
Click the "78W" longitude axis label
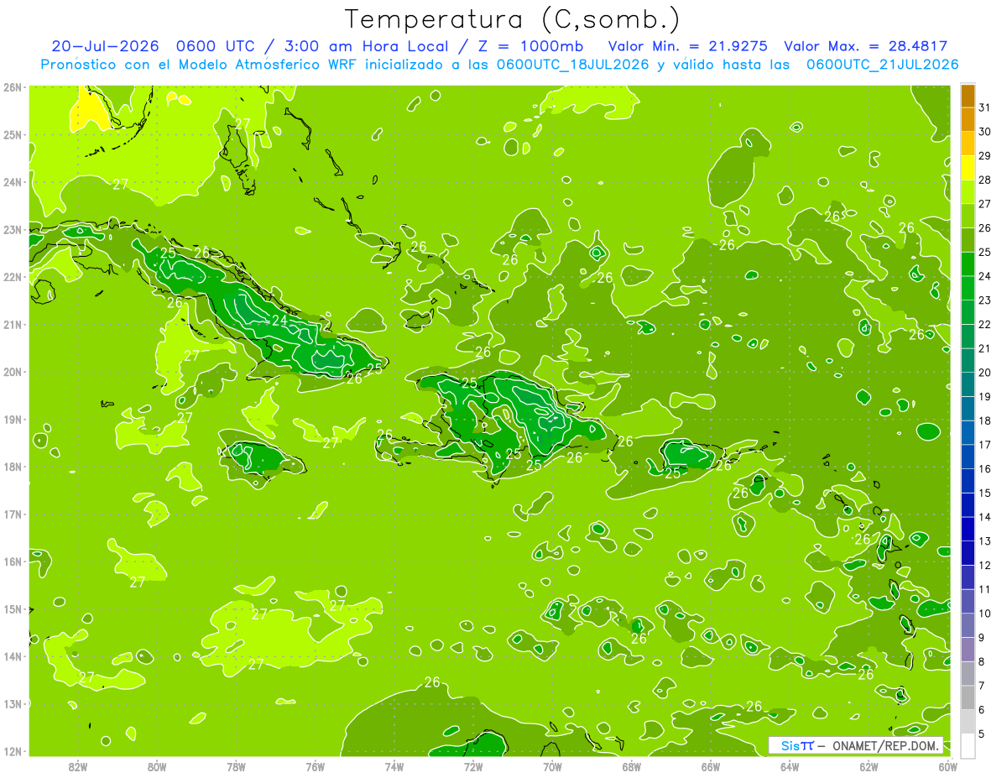point(236,766)
